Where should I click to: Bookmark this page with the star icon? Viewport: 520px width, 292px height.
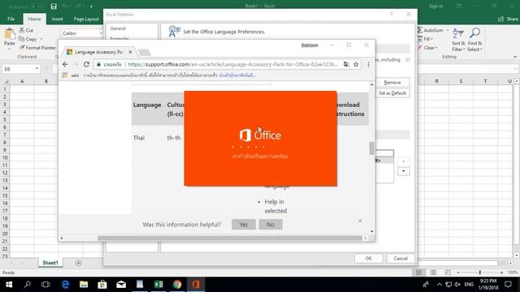pos(356,64)
